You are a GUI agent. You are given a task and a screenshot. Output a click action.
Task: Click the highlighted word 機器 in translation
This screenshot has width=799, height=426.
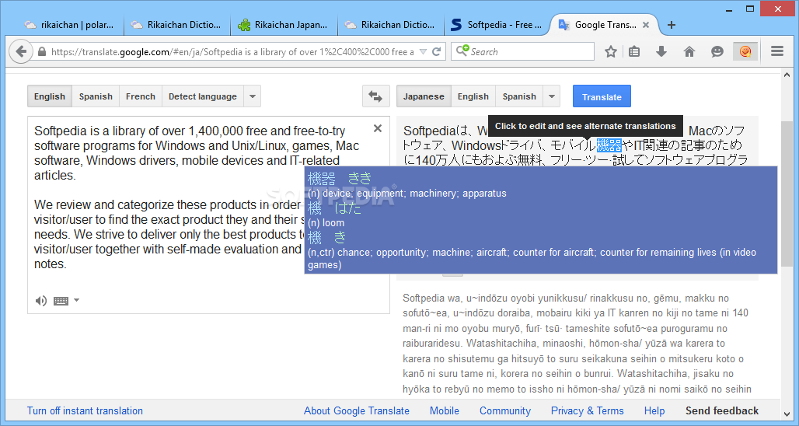pos(609,145)
